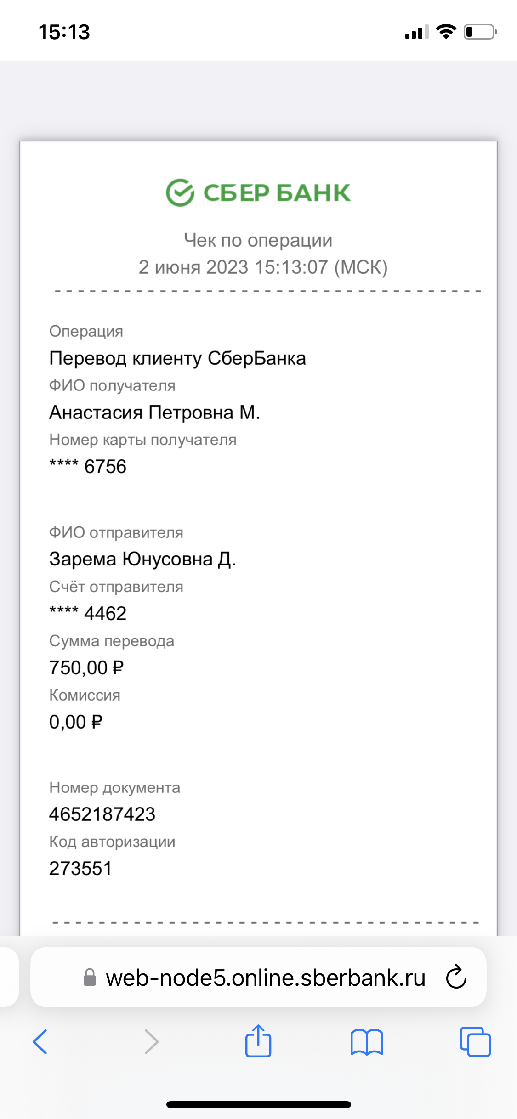Tap the sender name Зарема Юнусовна Д.
517x1119 pixels.
(142, 559)
